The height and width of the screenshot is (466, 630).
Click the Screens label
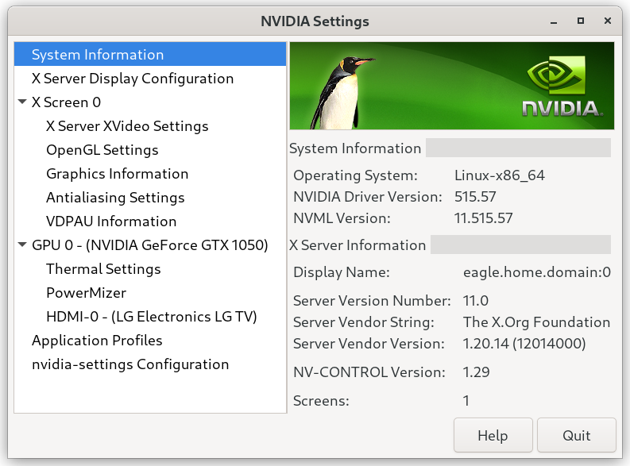(x=322, y=401)
